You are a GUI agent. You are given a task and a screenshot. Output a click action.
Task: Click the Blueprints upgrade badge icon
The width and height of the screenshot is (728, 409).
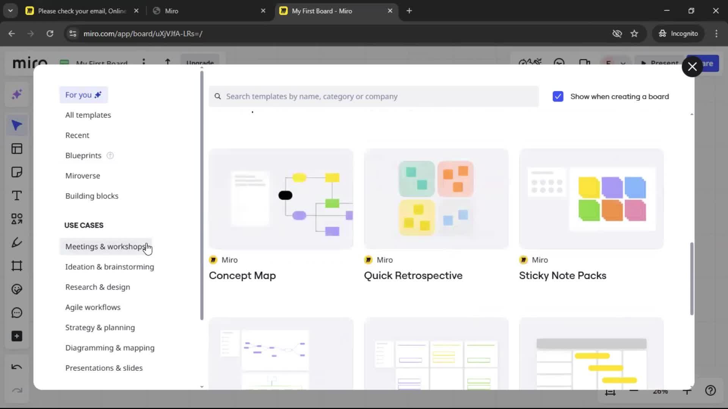110,156
